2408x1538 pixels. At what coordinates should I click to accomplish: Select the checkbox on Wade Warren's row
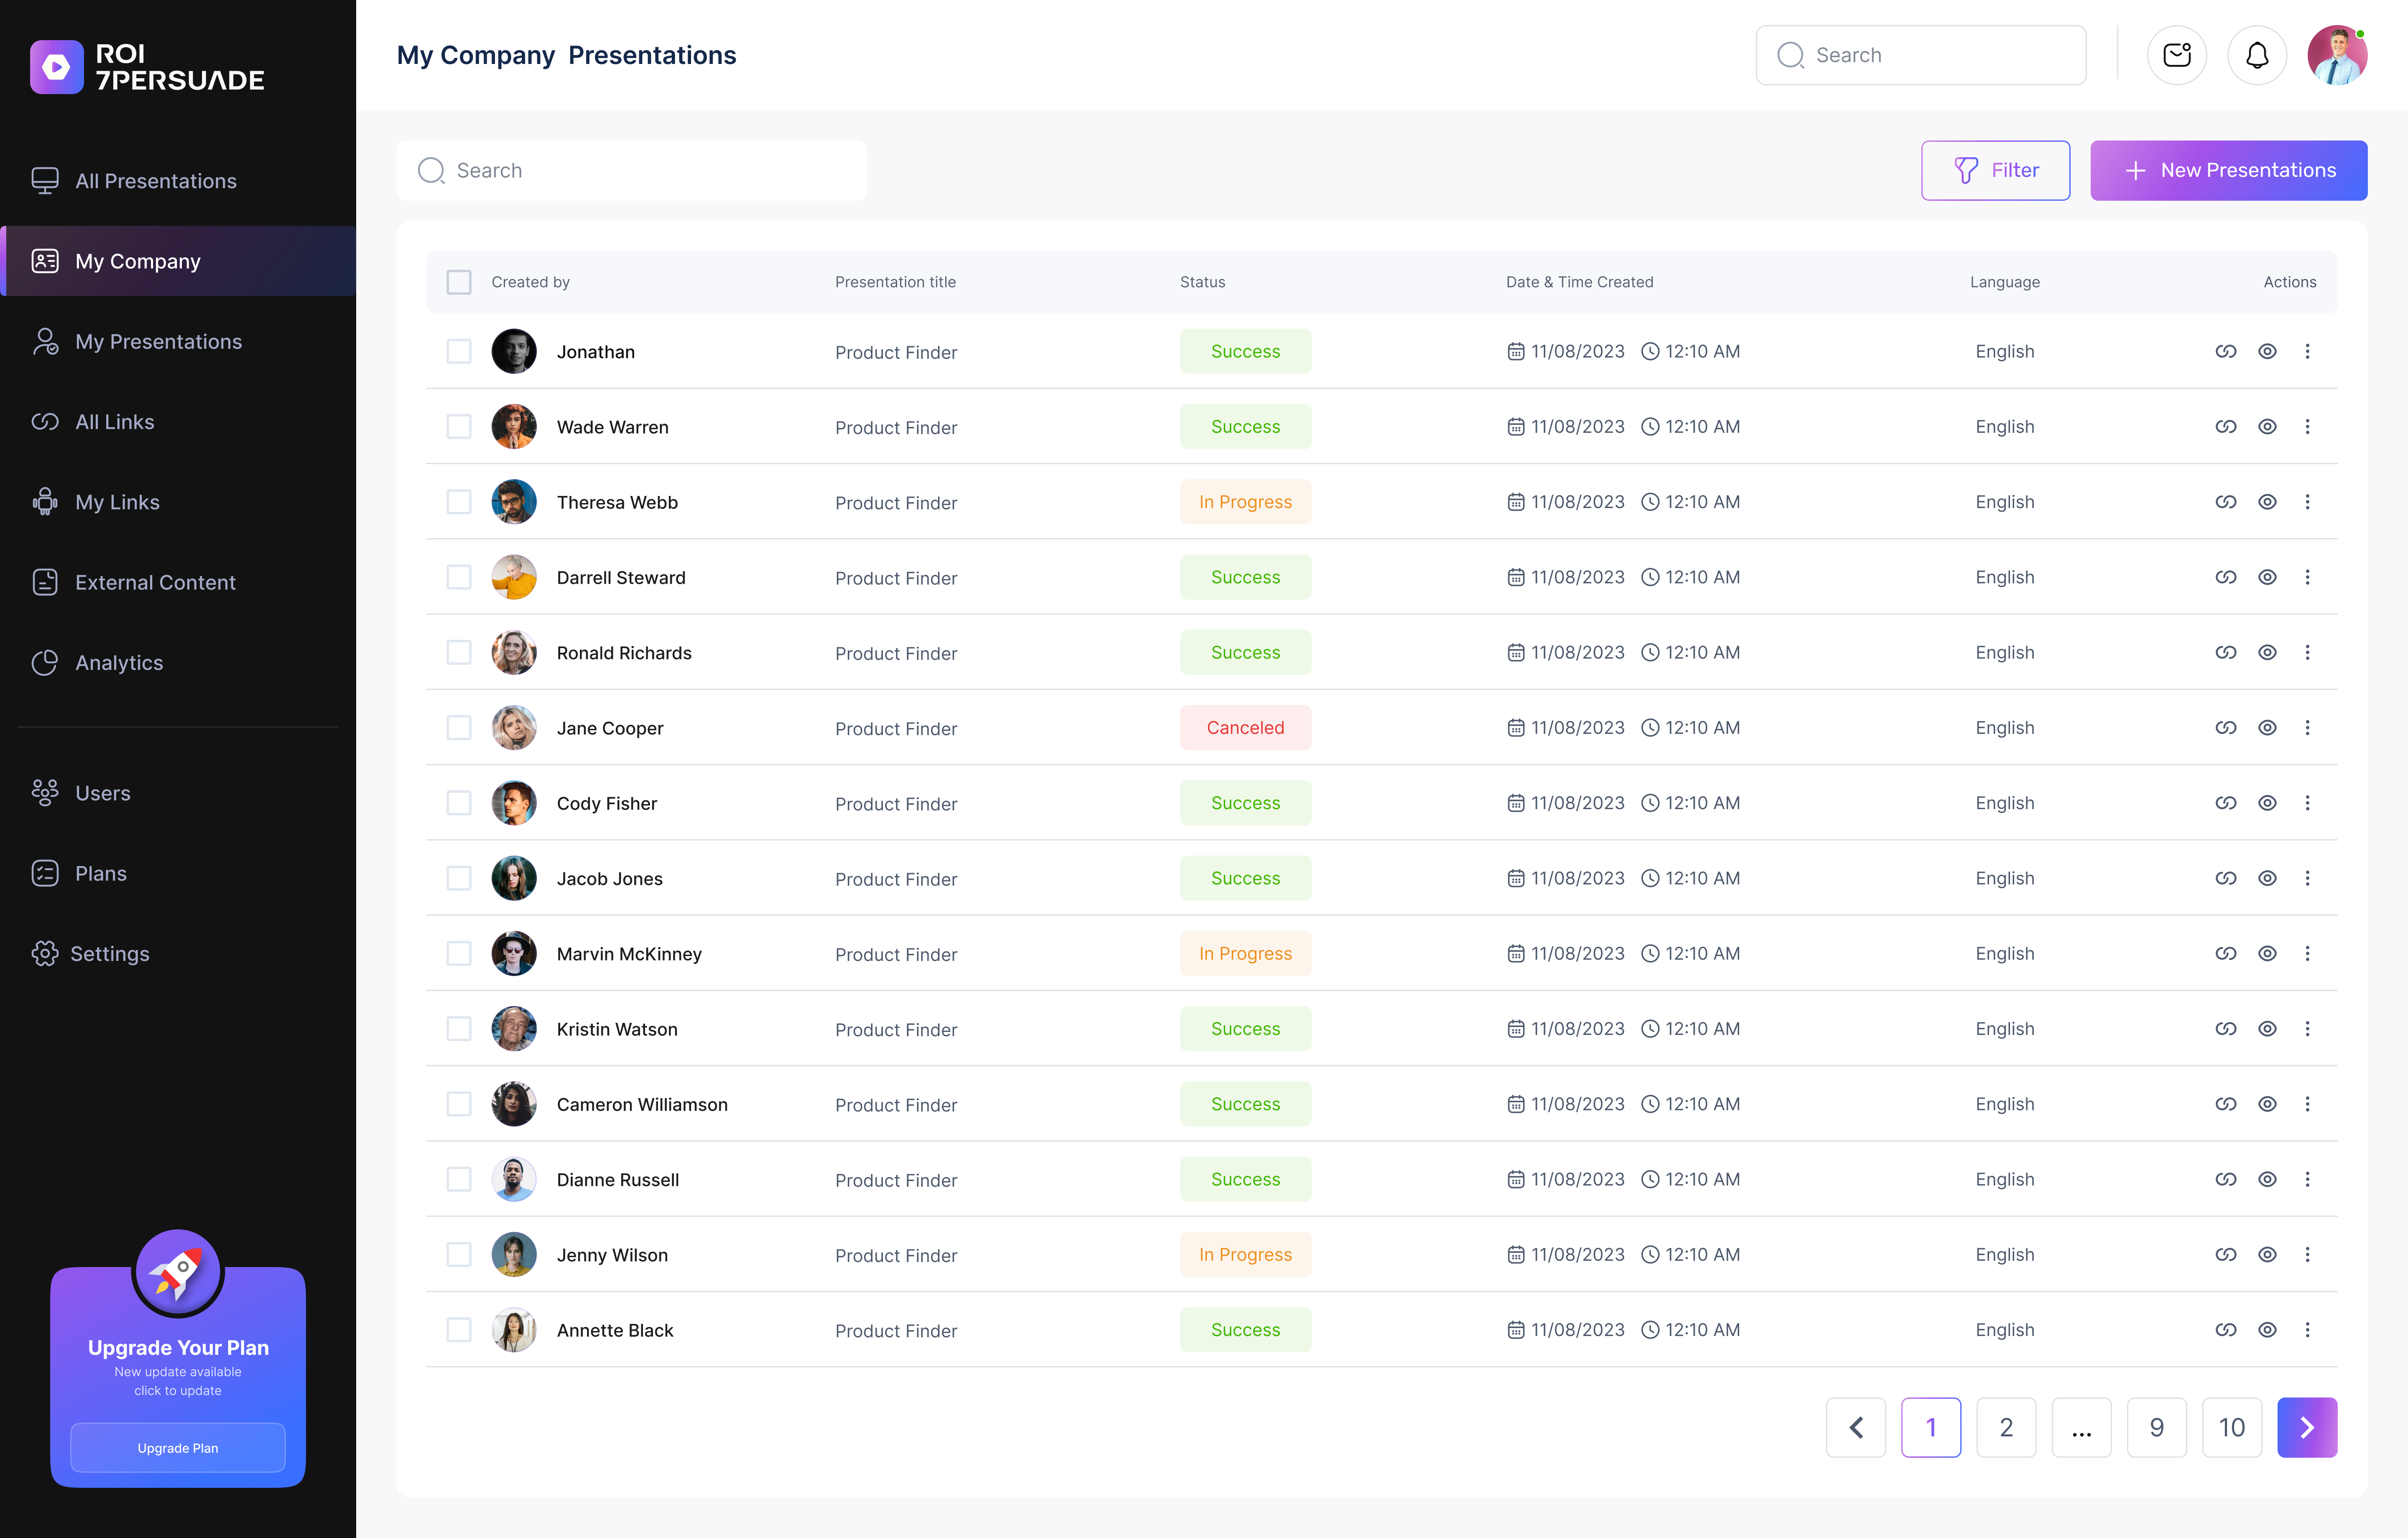pos(459,426)
